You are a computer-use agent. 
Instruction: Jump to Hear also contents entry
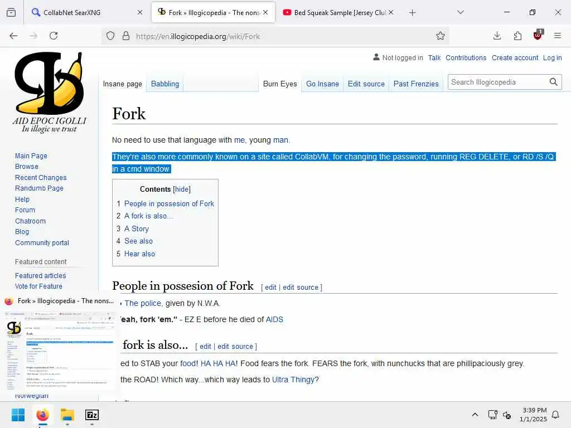(139, 254)
